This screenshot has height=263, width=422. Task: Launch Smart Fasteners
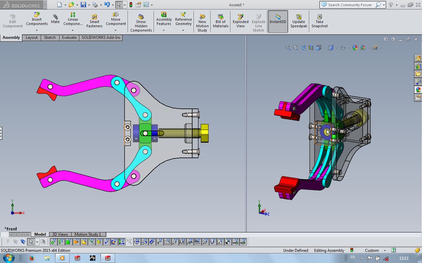pos(94,21)
